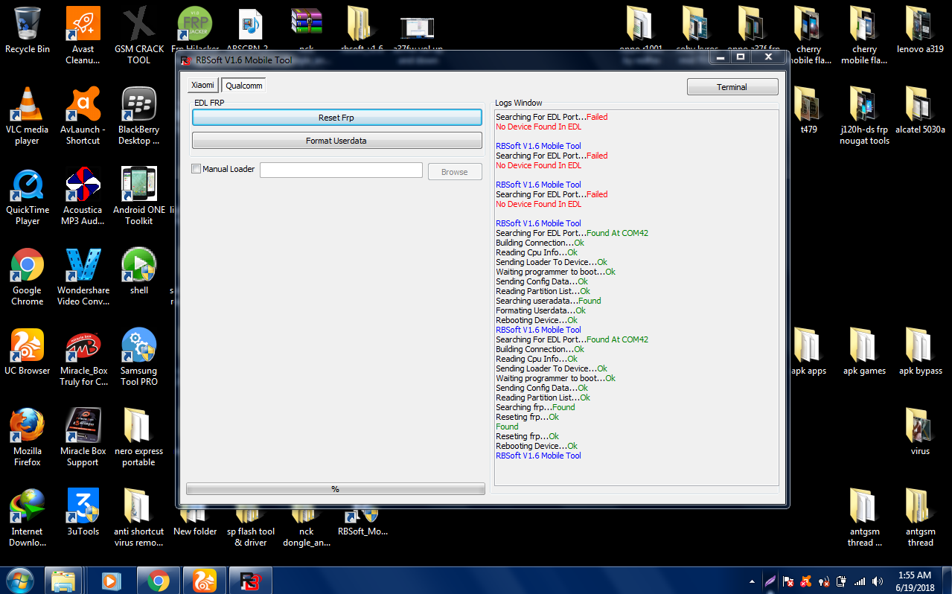Viewport: 952px width, 594px height.
Task: Select the Miracle_Box Truly icon
Action: click(x=83, y=357)
